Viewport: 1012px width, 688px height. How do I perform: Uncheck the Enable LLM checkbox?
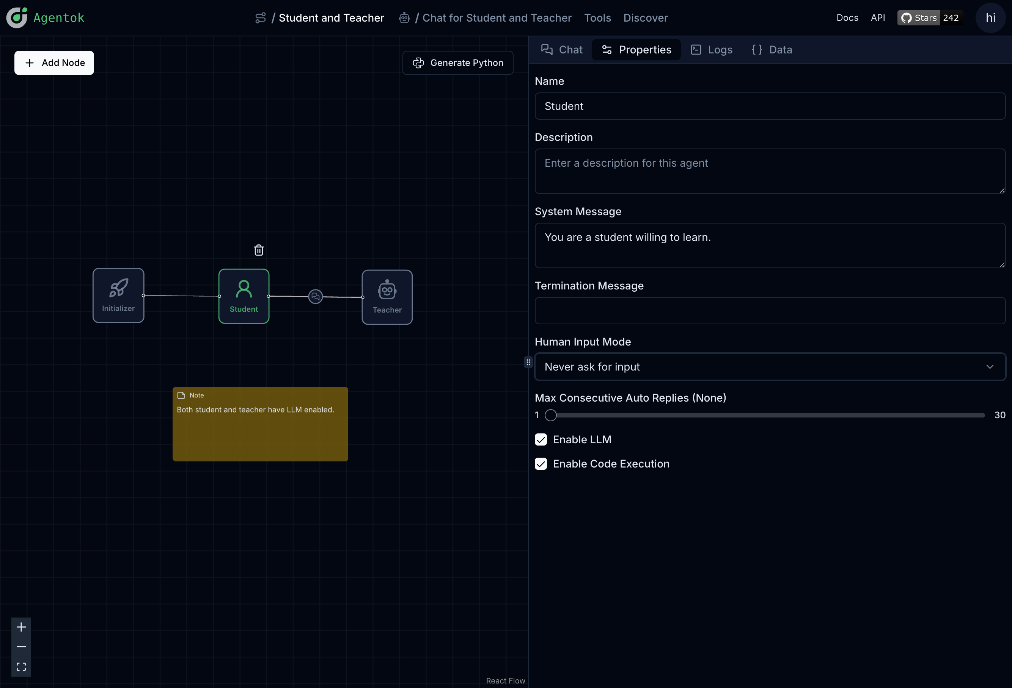pos(541,440)
